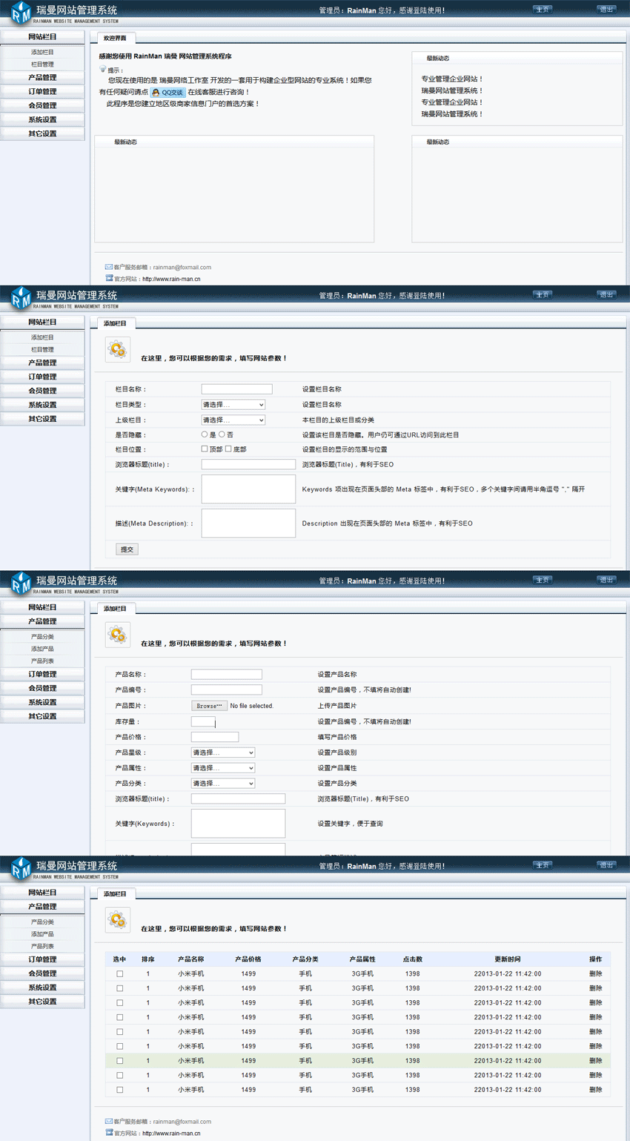Open the 产品星级 dropdown
This screenshot has height=1141, width=630.
click(x=222, y=753)
